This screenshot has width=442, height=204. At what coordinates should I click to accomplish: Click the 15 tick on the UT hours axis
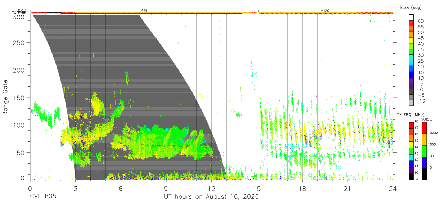pos(257,189)
